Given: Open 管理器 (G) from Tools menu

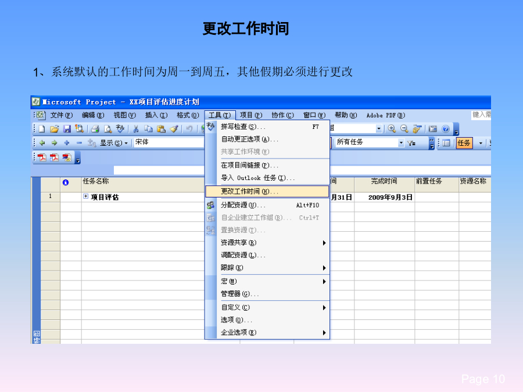Looking at the screenshot, I should coord(267,294).
